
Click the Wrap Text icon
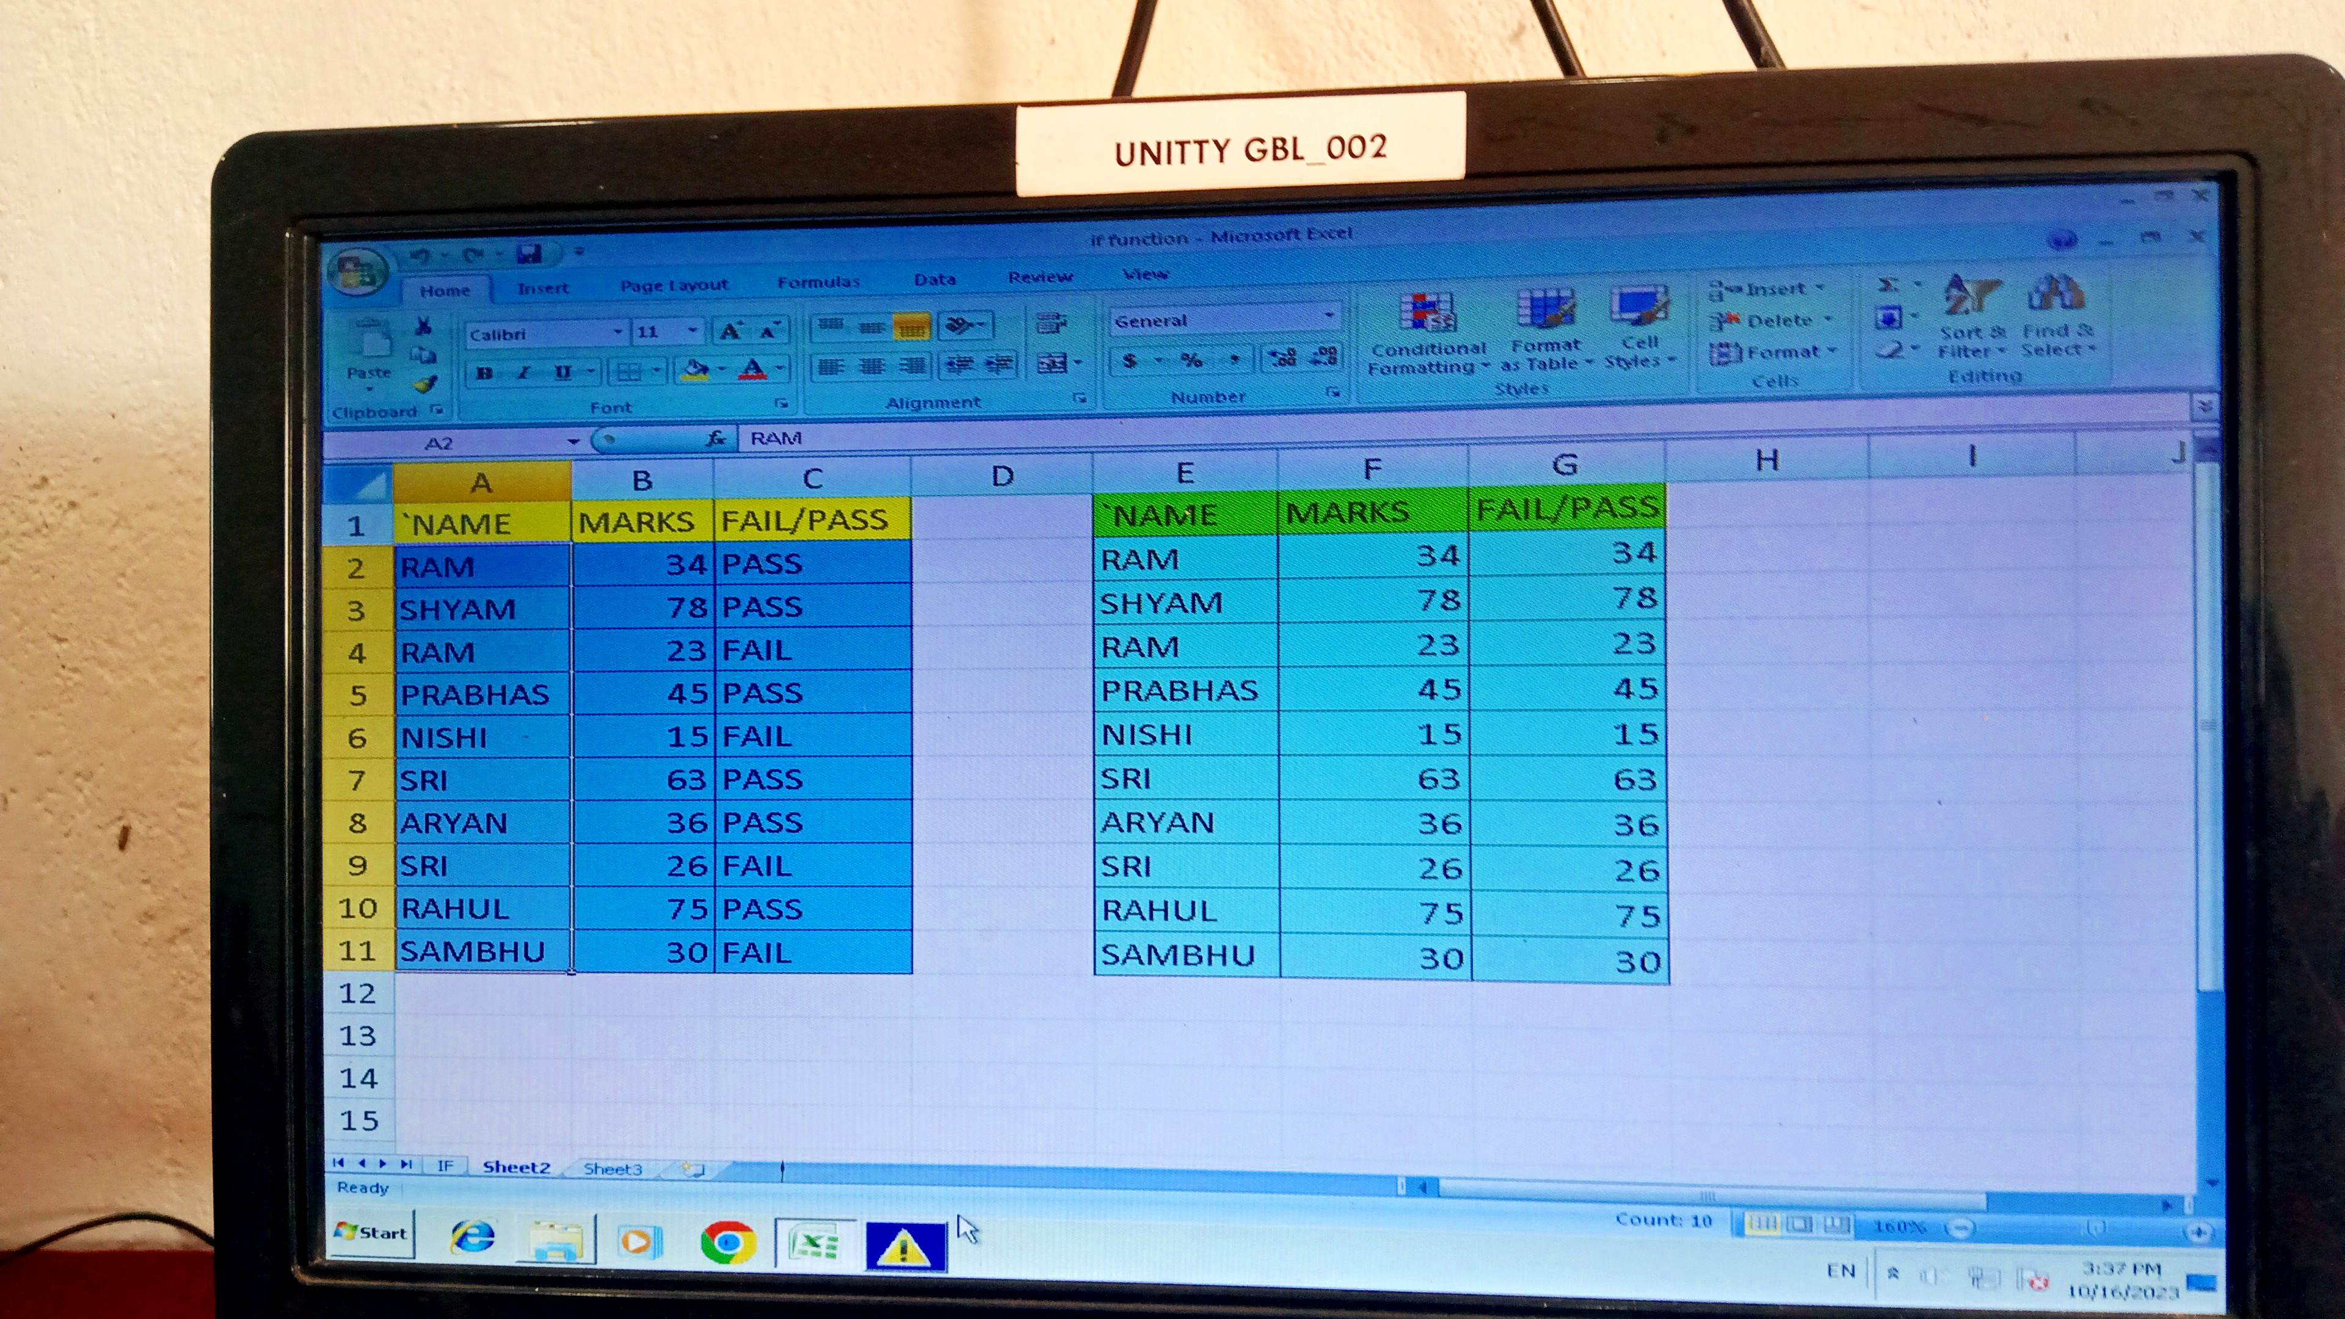pyautogui.click(x=1050, y=323)
